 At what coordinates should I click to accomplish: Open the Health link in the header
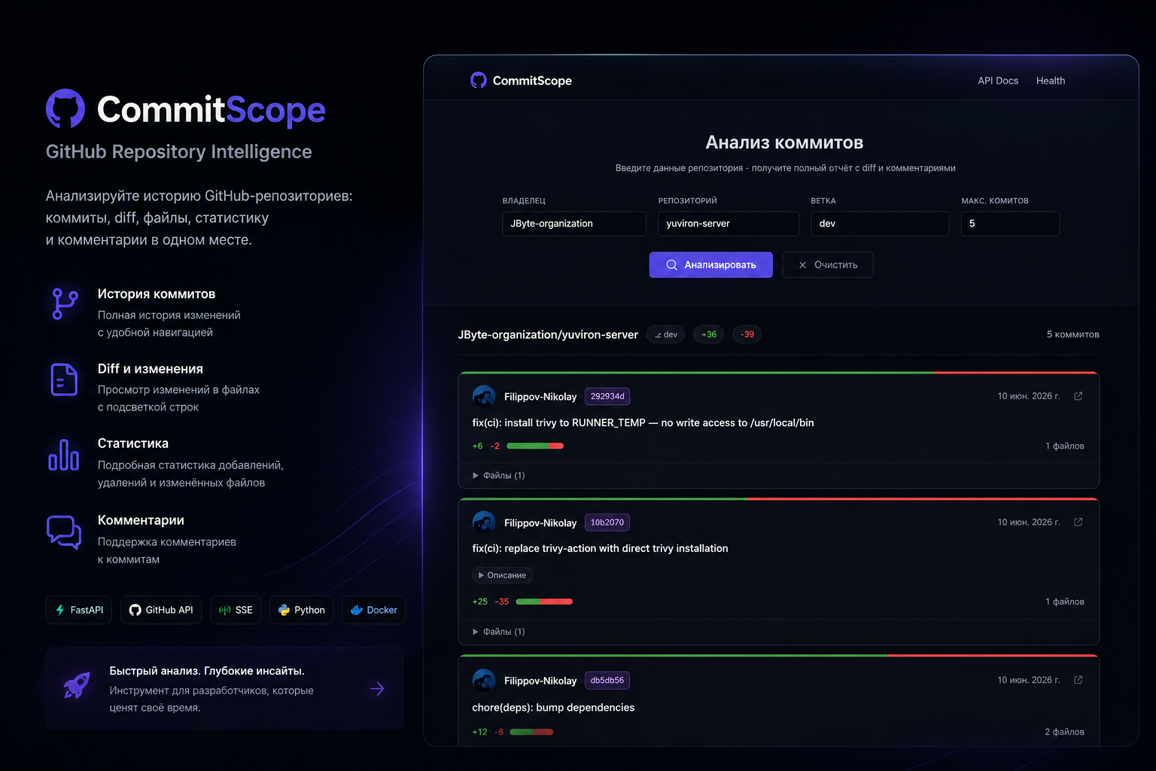pyautogui.click(x=1051, y=81)
